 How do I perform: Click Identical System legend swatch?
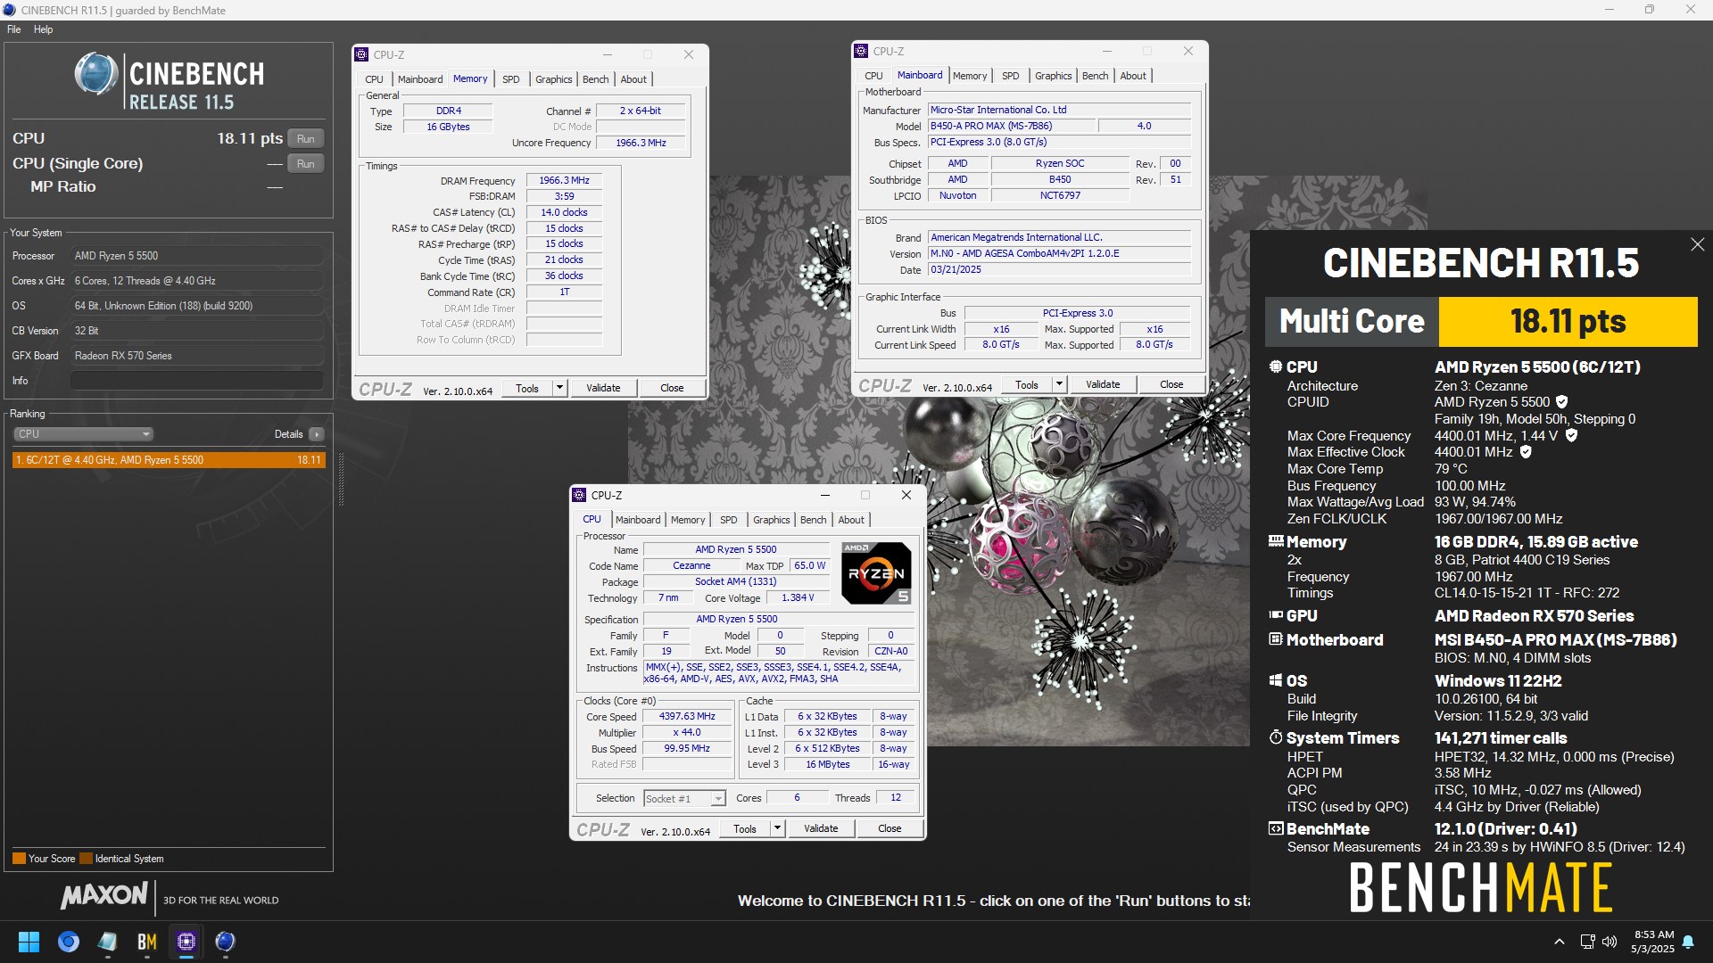coord(86,859)
